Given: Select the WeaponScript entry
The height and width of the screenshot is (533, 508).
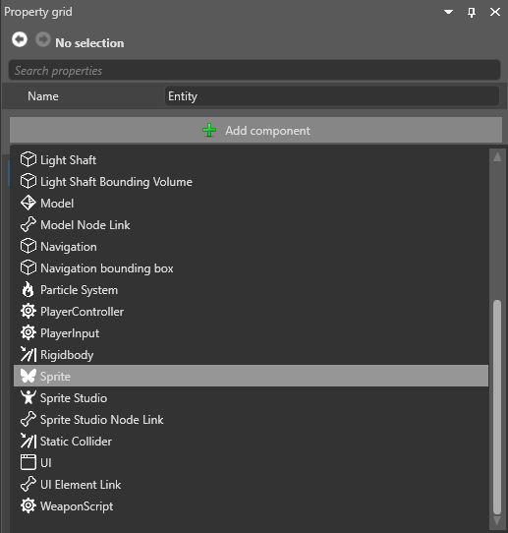Looking at the screenshot, I should (251, 505).
